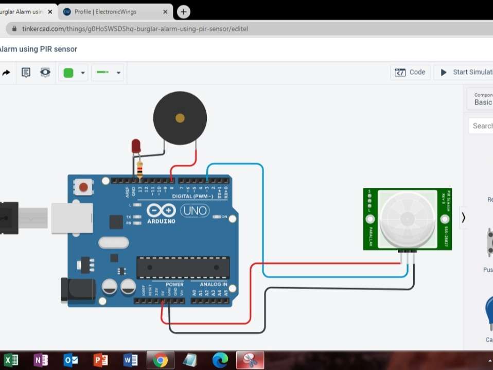Collapse the components panel chevron
Image resolution: width=493 pixels, height=370 pixels.
pos(464,218)
